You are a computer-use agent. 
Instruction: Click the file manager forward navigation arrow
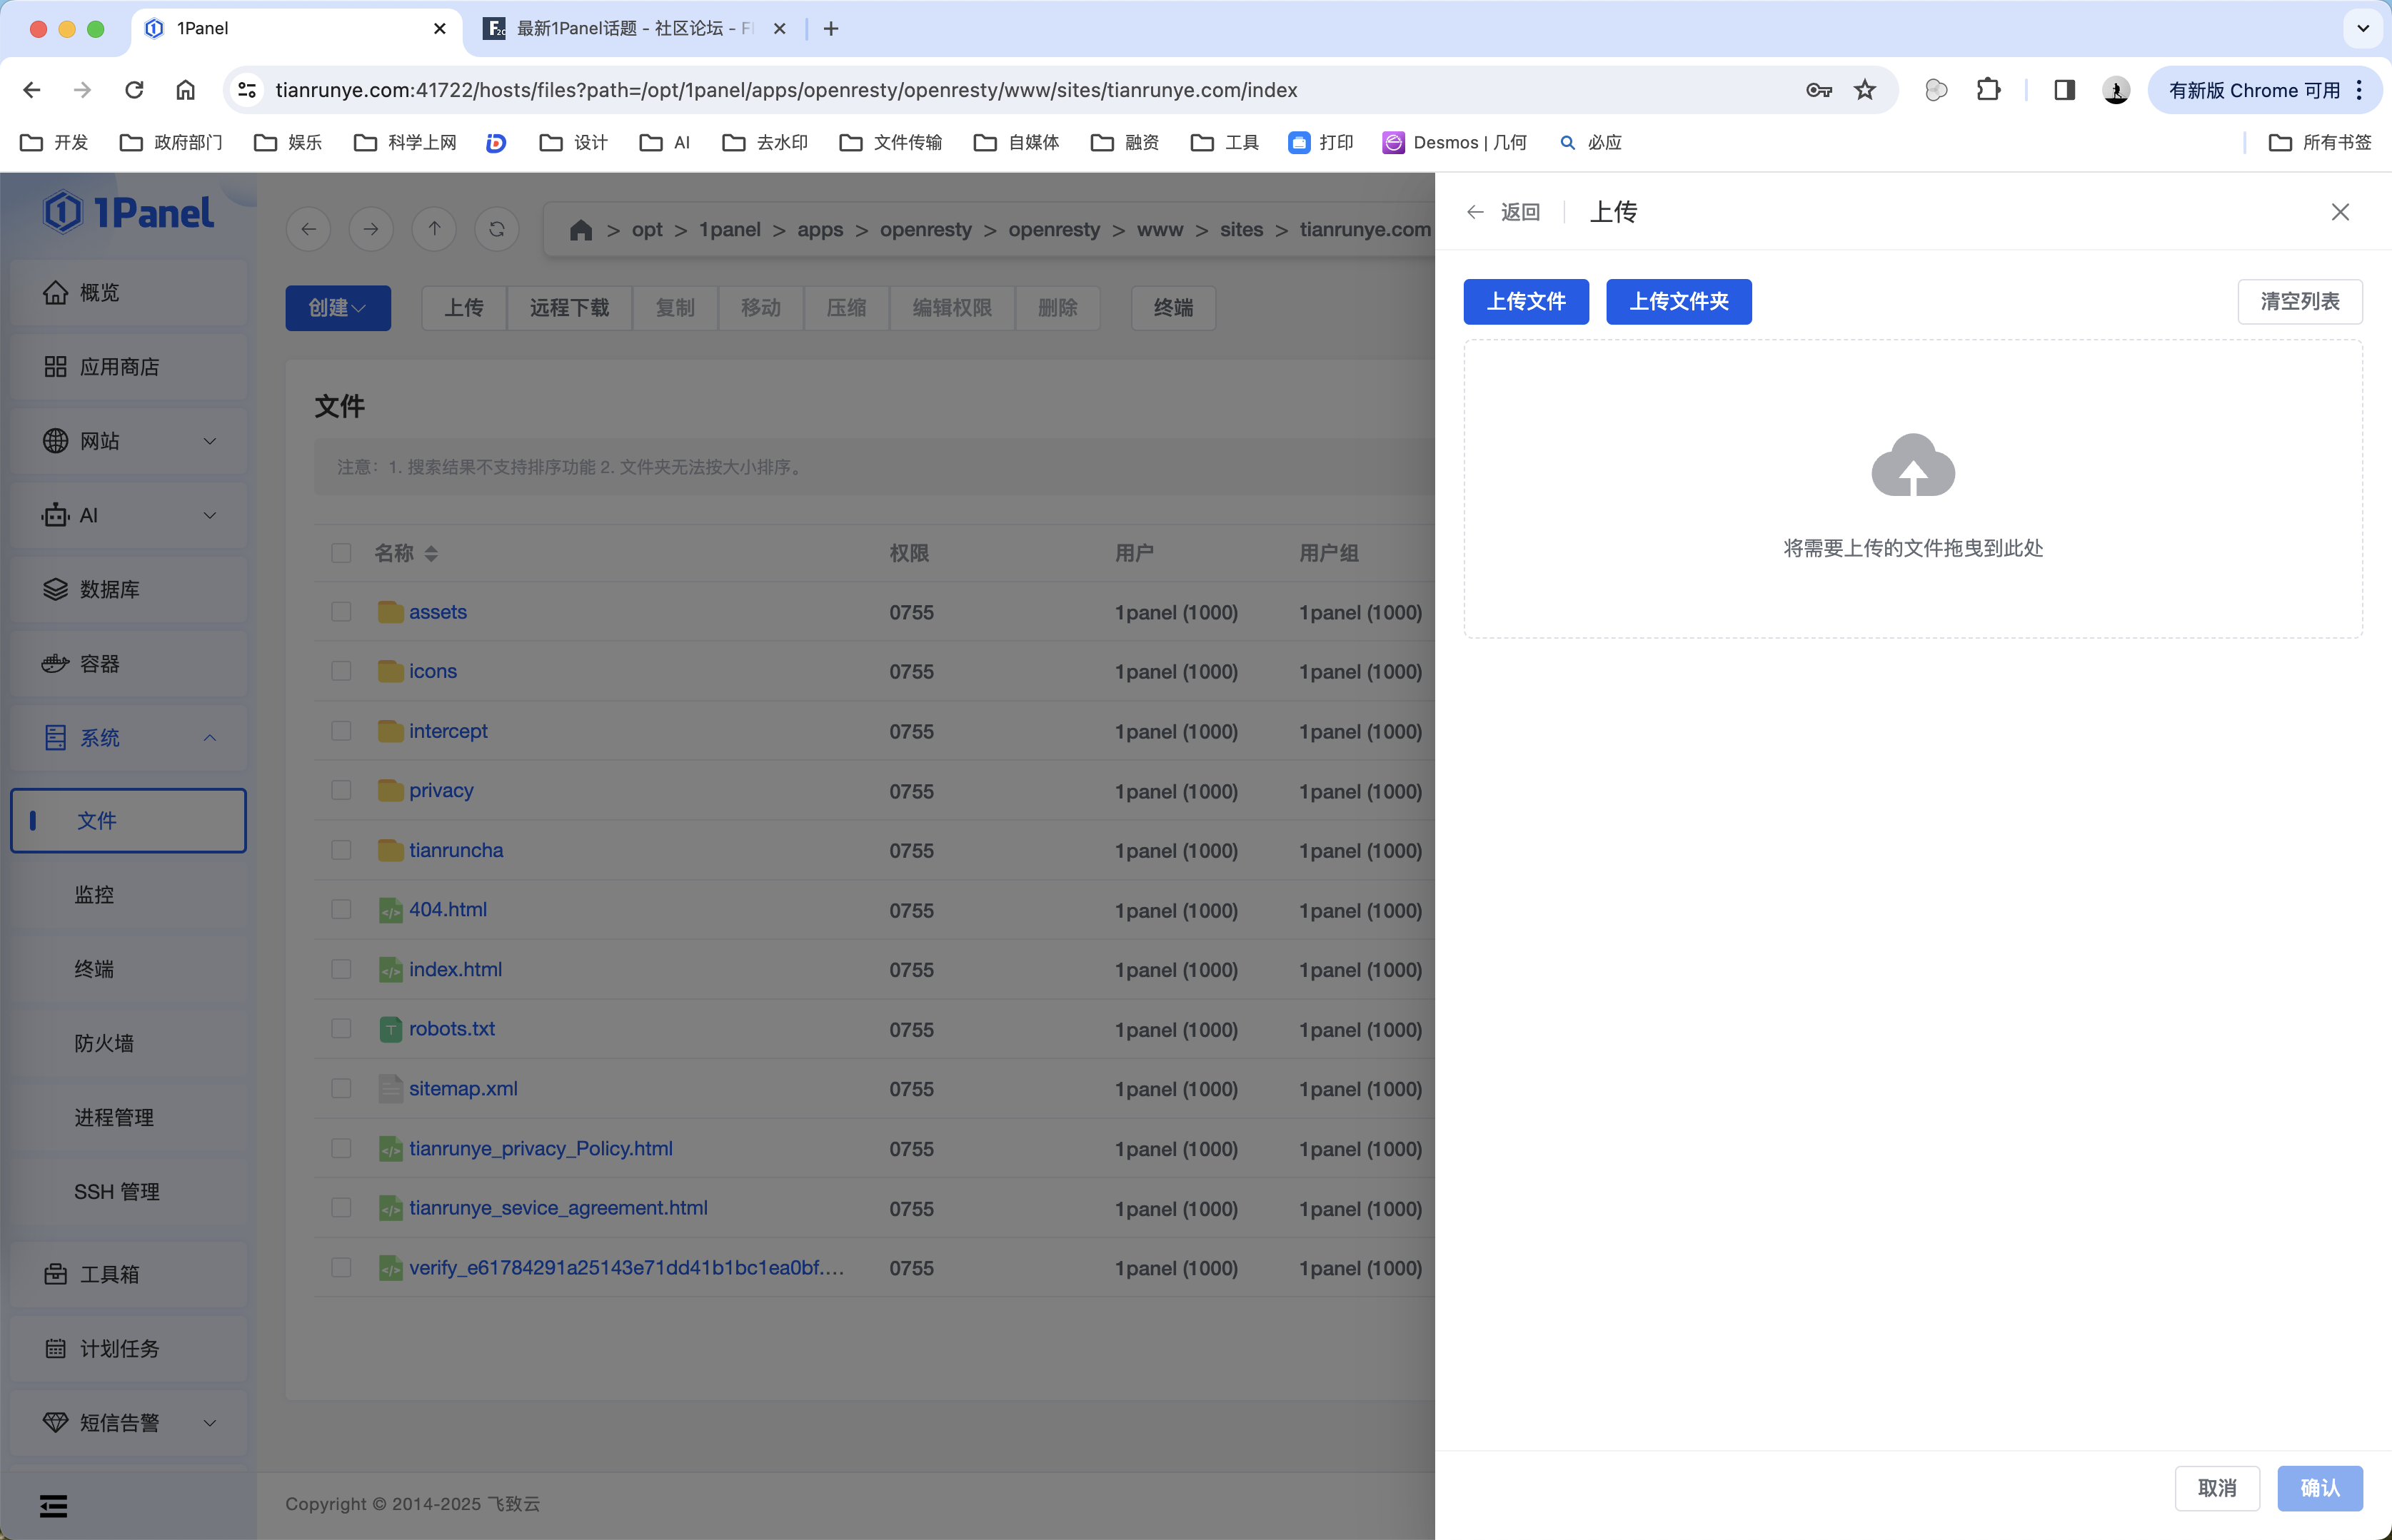(371, 229)
